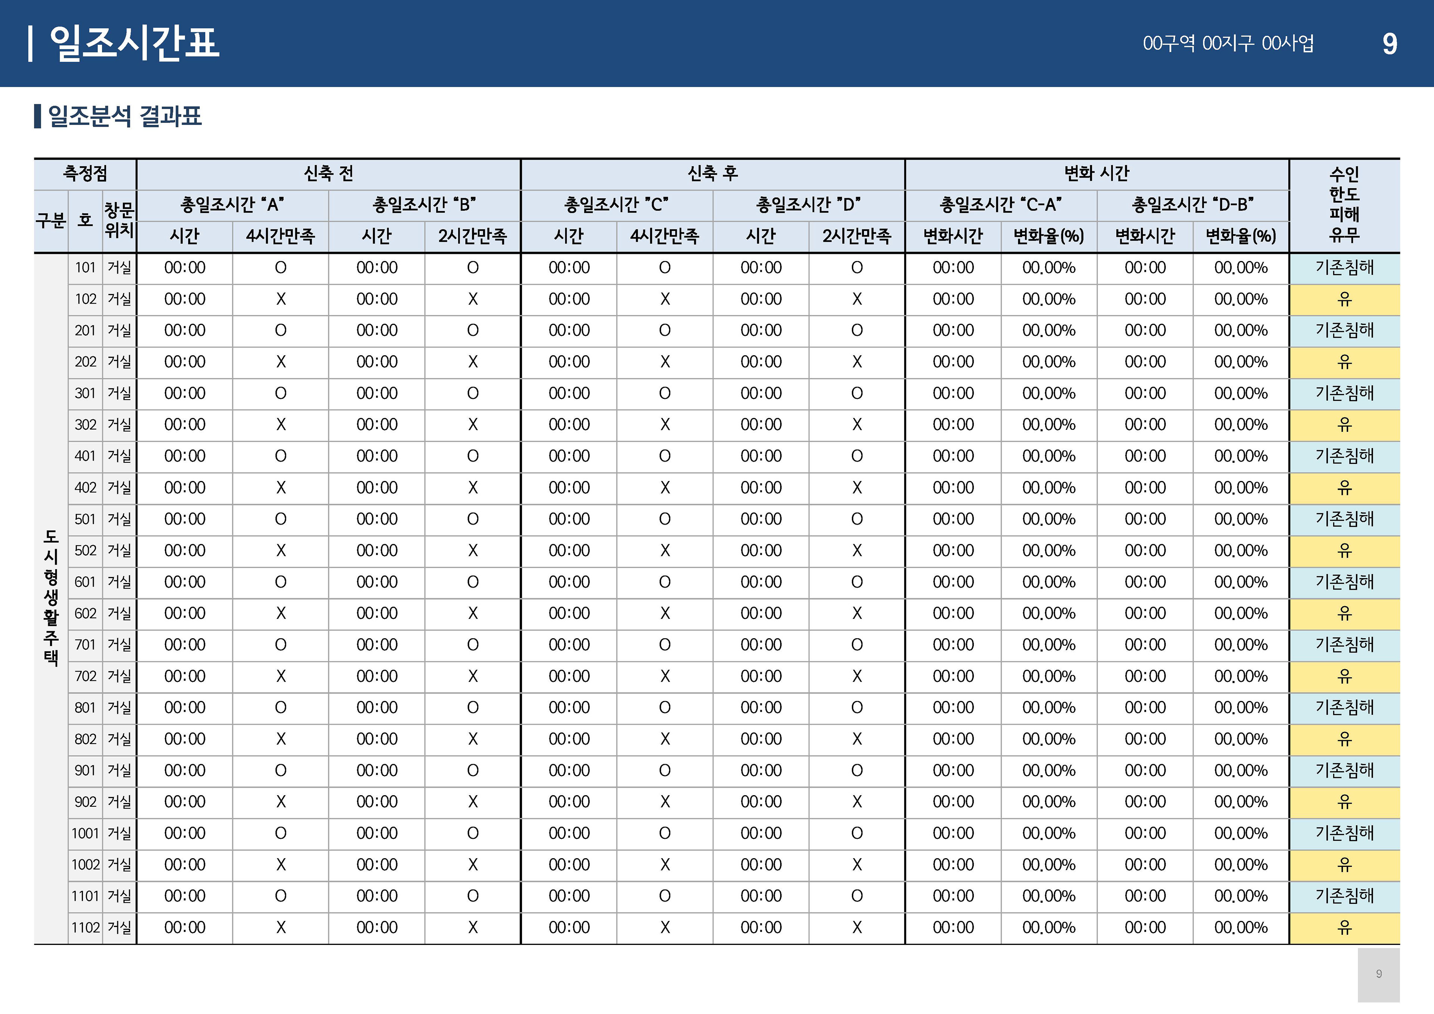Image resolution: width=1434 pixels, height=1014 pixels.
Task: Click the 총일조시간 "A" subheader
Action: [232, 205]
